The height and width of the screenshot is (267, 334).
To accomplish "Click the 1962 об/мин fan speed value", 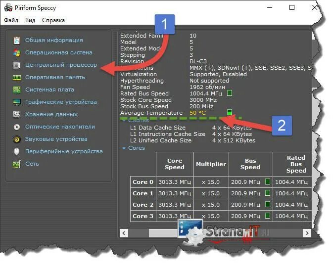I will click(207, 87).
